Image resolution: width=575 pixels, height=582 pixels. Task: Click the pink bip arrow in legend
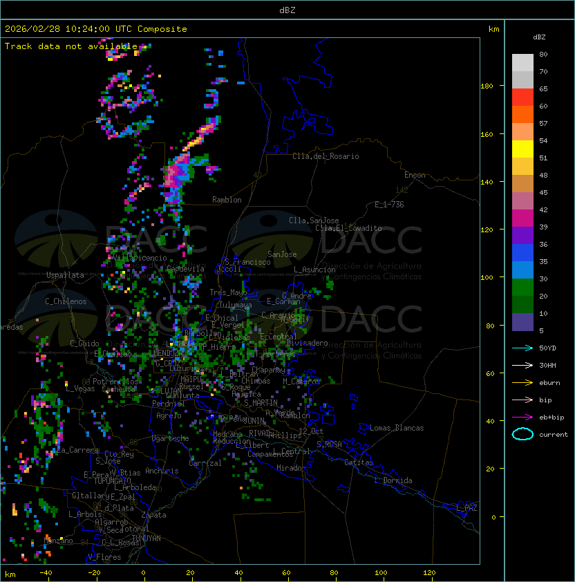tap(522, 400)
